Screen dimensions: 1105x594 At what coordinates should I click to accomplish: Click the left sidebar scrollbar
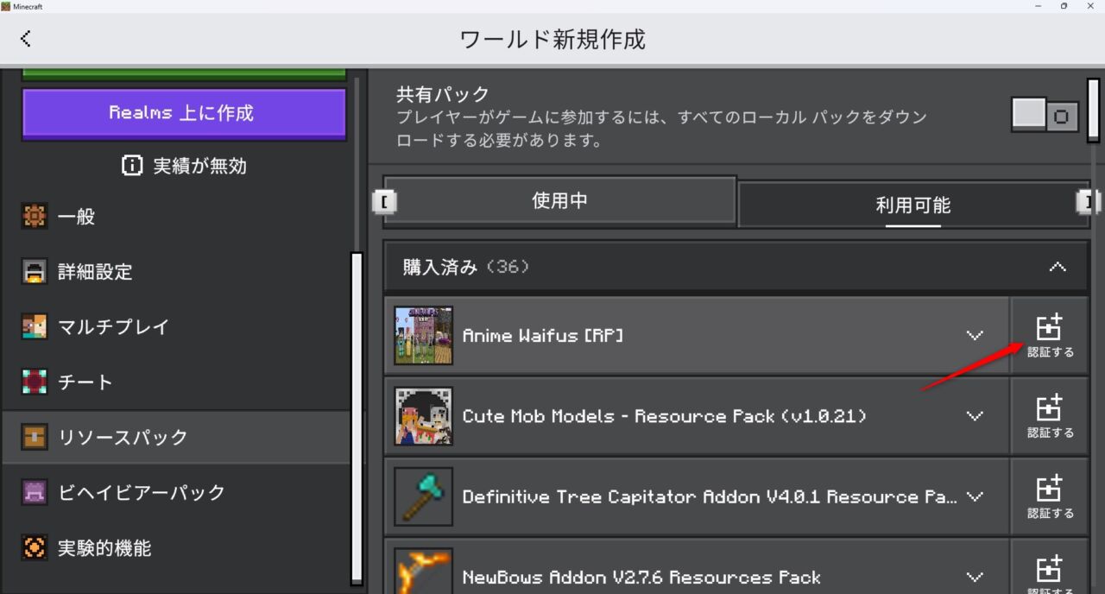357,418
